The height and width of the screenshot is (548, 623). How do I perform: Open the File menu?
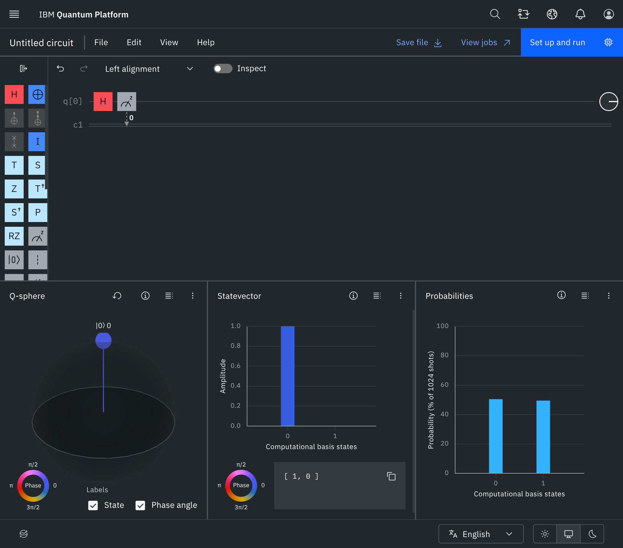101,42
